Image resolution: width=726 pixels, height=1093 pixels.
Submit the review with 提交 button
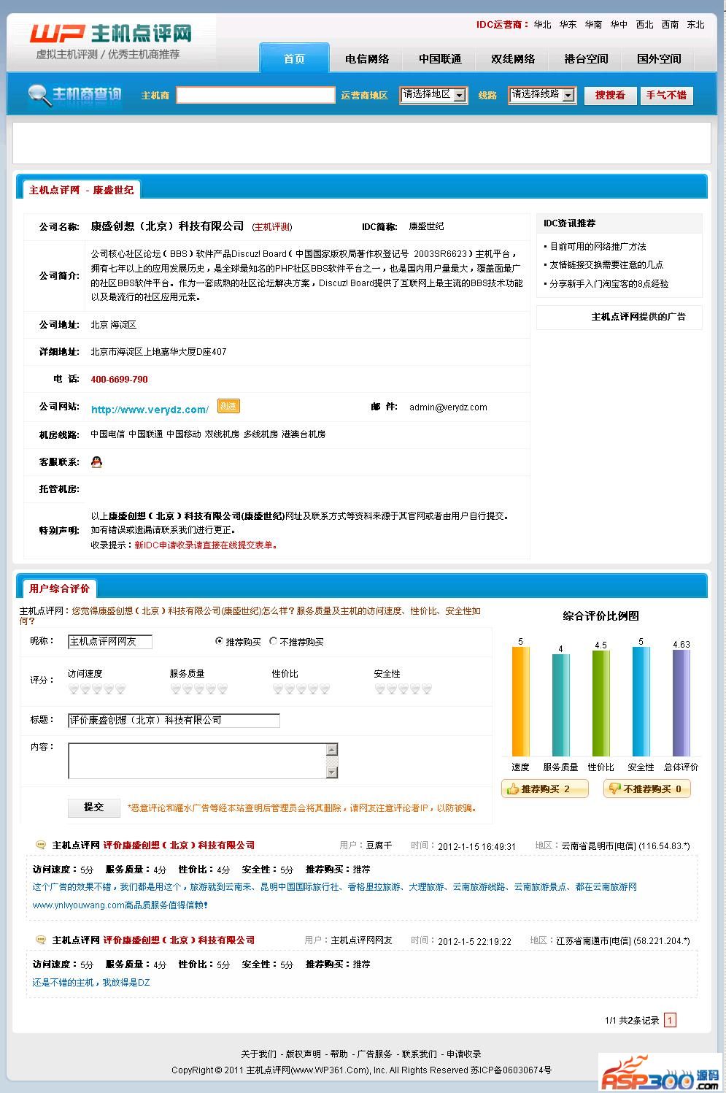tap(93, 807)
